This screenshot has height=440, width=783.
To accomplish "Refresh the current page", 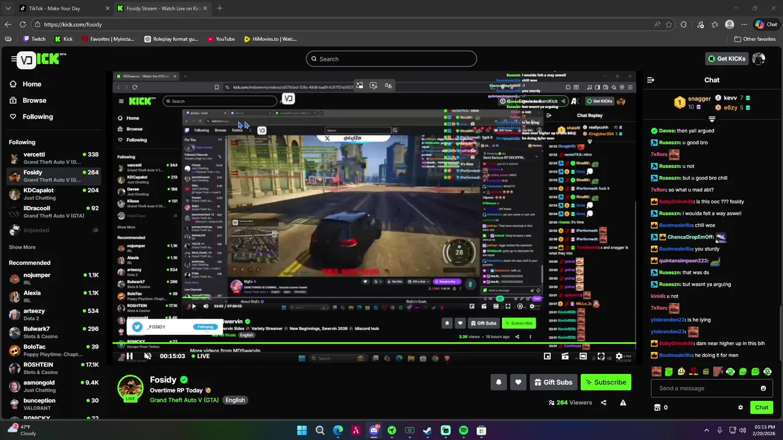I will click(x=23, y=24).
